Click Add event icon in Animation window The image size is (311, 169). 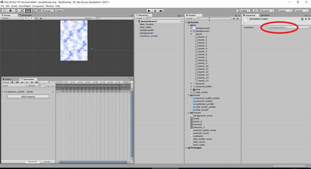pos(53,86)
